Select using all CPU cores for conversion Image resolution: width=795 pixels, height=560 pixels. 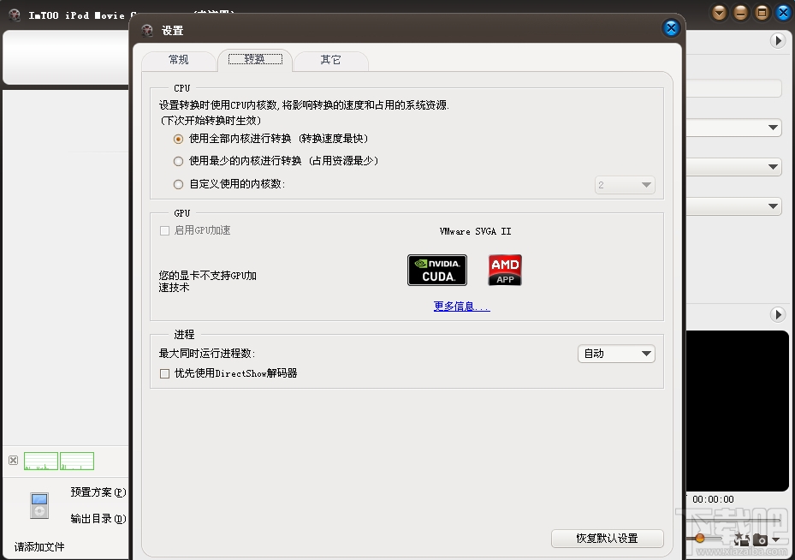pos(178,138)
